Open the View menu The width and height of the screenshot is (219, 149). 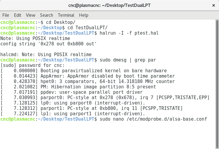pos(31,15)
